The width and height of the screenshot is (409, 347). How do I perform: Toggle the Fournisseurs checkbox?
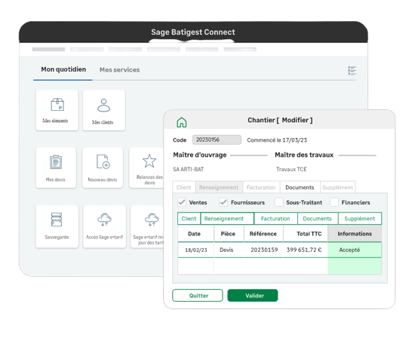tap(223, 202)
